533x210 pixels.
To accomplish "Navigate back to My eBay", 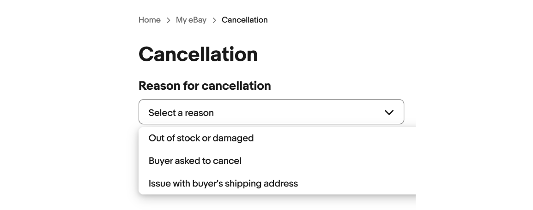I will [191, 20].
